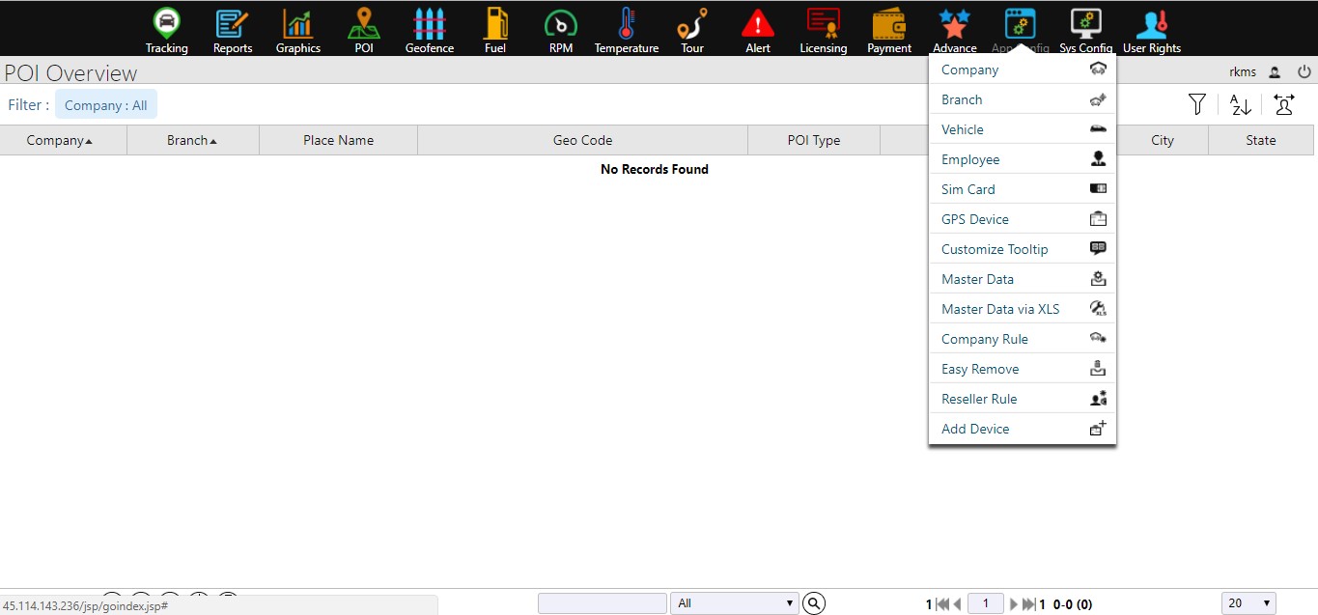
Task: Click the A-Z sort icon
Action: pyautogui.click(x=1241, y=104)
